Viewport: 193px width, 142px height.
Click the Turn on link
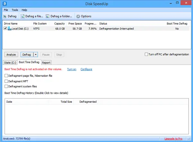[72, 69]
